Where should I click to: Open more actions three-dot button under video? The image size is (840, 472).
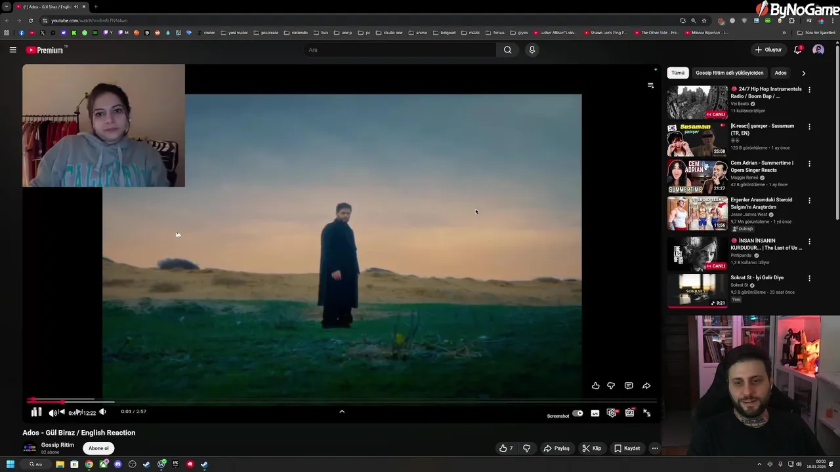(654, 448)
